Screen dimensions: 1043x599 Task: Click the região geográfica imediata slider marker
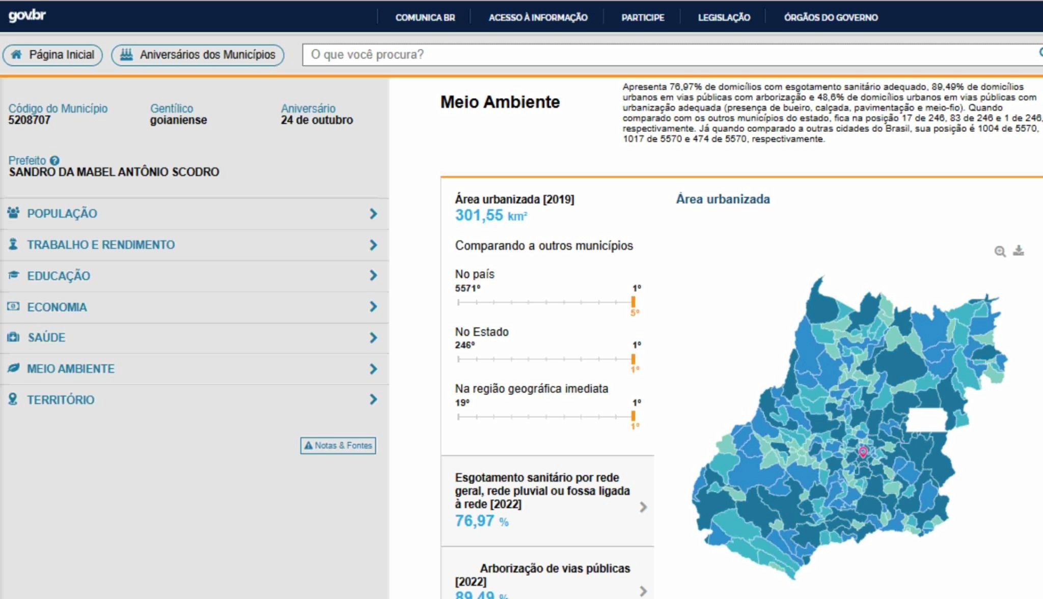click(x=633, y=416)
